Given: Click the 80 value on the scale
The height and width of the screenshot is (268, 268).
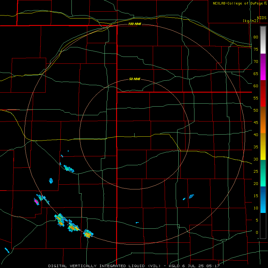Looking at the screenshot, I should (256, 37).
